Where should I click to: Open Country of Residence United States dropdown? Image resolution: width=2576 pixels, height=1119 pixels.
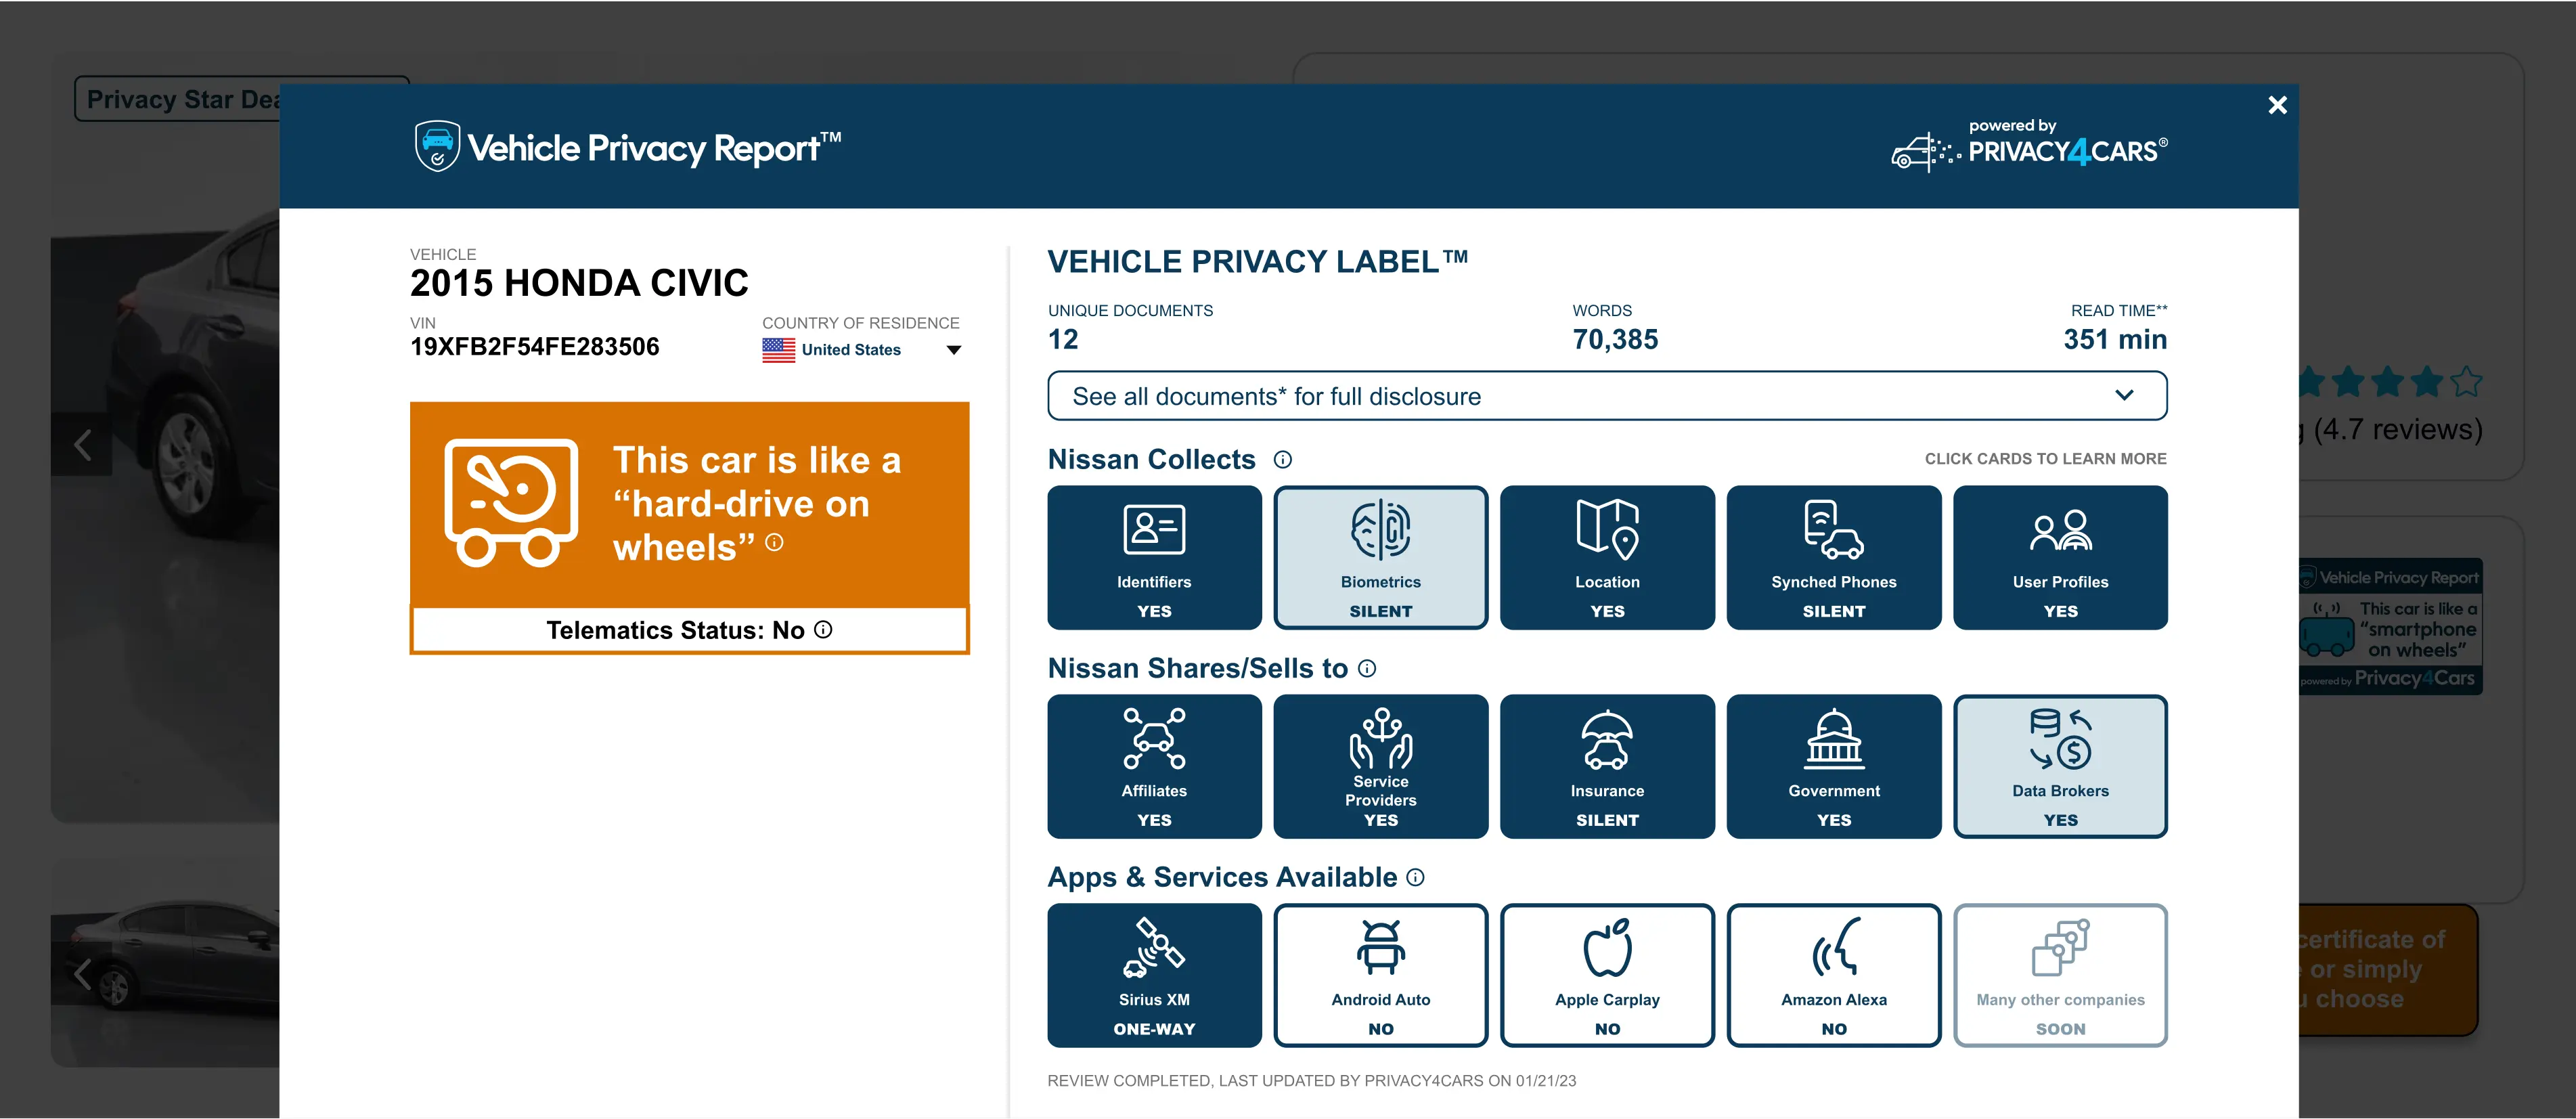point(861,350)
